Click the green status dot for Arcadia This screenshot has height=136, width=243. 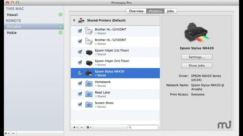[x=60, y=27]
